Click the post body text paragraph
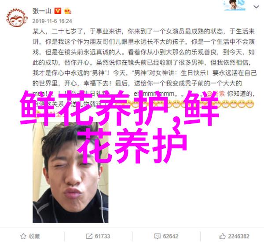The image size is (264, 245). pyautogui.click(x=144, y=68)
